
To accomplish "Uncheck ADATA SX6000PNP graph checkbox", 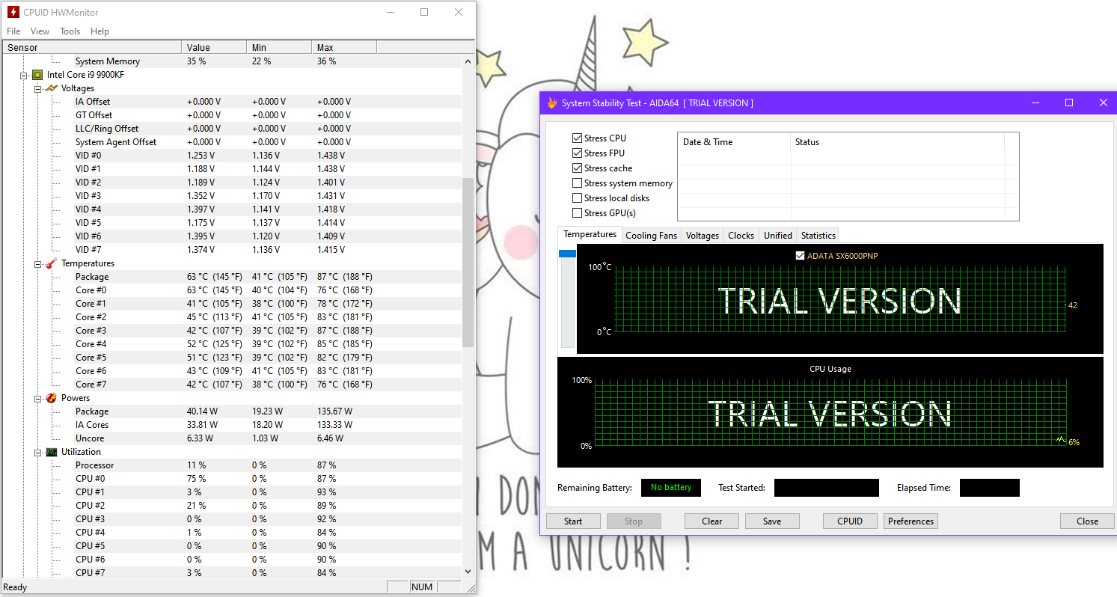I will pos(801,256).
